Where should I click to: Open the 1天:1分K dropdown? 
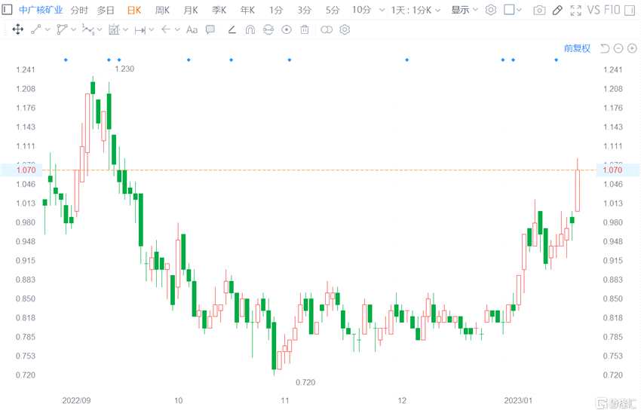pyautogui.click(x=416, y=10)
